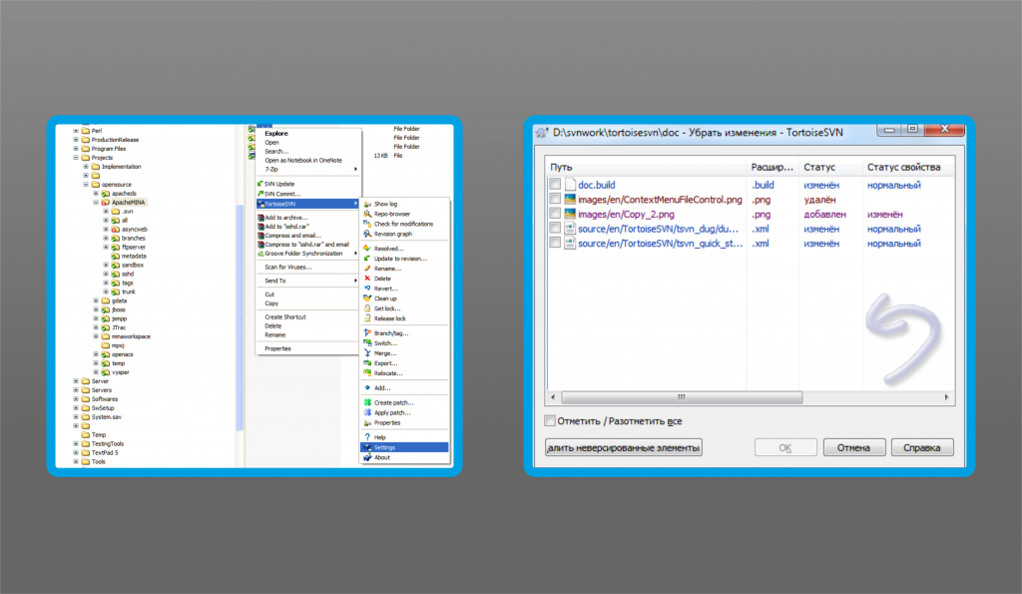Click the Repo-browser icon
Screen dimensions: 1022x594
point(367,214)
